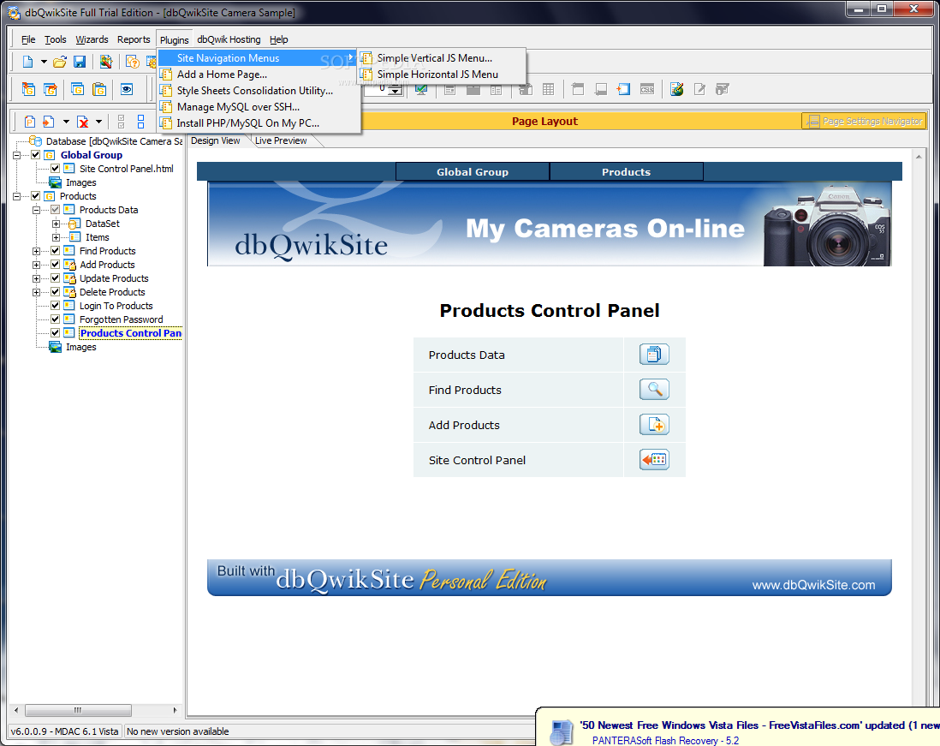Switch to the Live Preview tab
Image resolution: width=940 pixels, height=746 pixels.
coord(281,141)
